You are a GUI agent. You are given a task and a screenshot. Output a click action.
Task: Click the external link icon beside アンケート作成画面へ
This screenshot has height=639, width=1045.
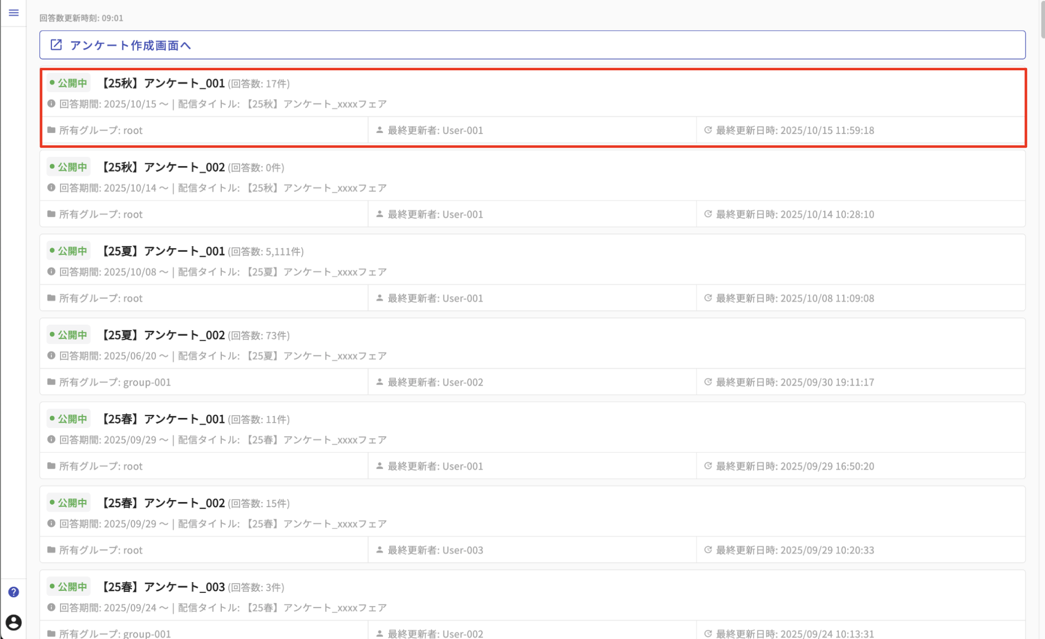tap(56, 45)
